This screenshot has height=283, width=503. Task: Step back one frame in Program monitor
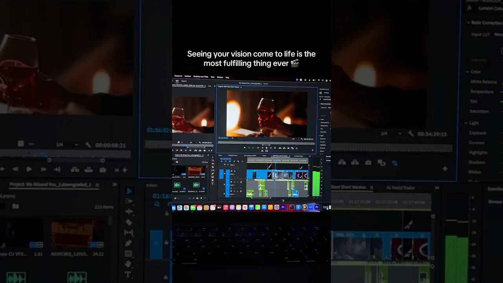[263, 148]
